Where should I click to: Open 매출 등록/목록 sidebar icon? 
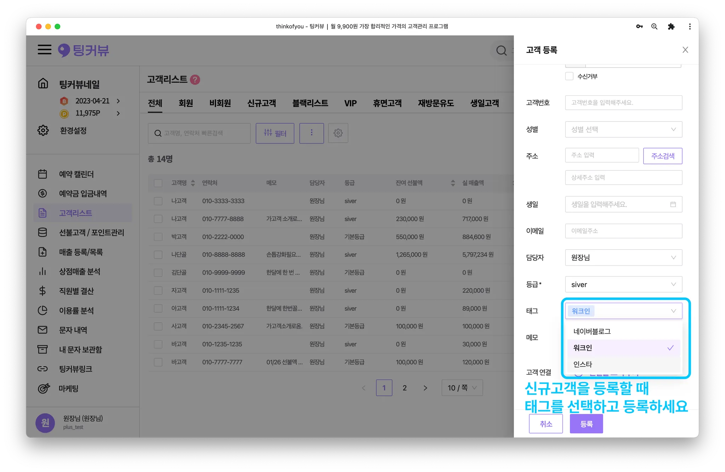pos(42,252)
